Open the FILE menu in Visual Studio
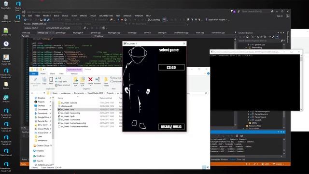Image resolution: width=309 pixels, height=174 pixels. pos(23,15)
